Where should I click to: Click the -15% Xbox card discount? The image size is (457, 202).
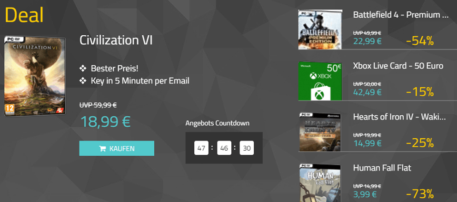(x=420, y=92)
